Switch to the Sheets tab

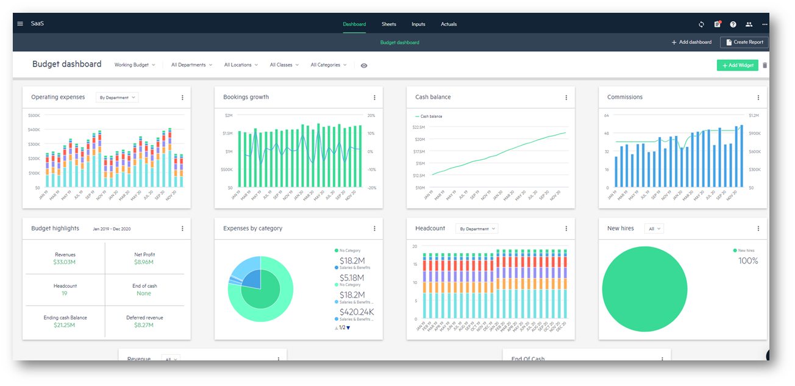(389, 24)
